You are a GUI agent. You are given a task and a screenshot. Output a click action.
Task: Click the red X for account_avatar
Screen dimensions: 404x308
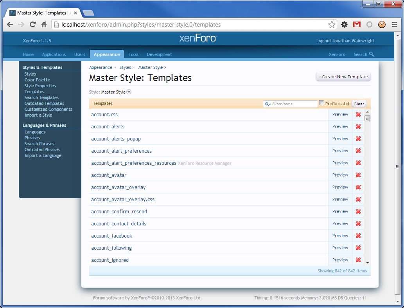pyautogui.click(x=358, y=175)
